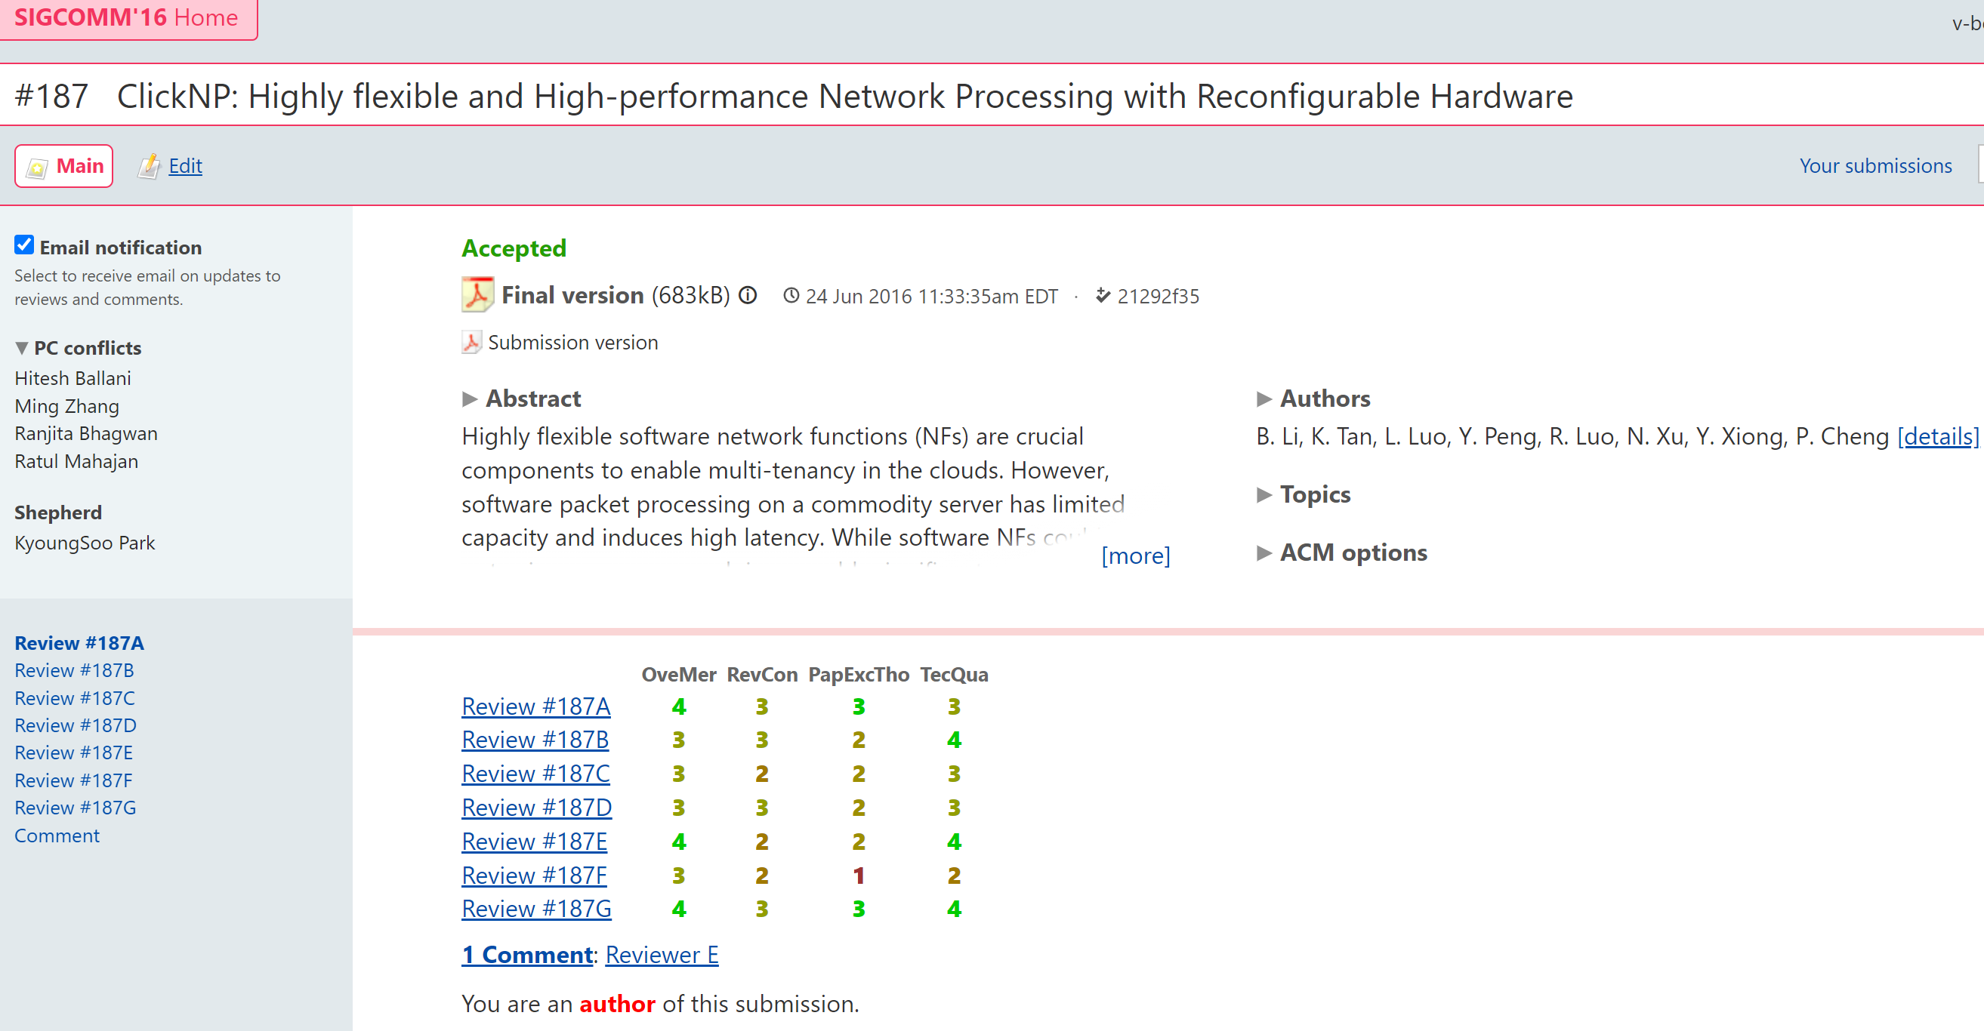
Task: Go to SIGCOMM'16 Home
Action: click(126, 17)
